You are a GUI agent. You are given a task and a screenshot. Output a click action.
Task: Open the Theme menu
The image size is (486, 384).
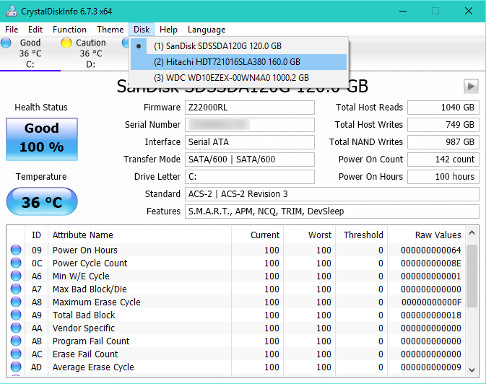(x=110, y=30)
